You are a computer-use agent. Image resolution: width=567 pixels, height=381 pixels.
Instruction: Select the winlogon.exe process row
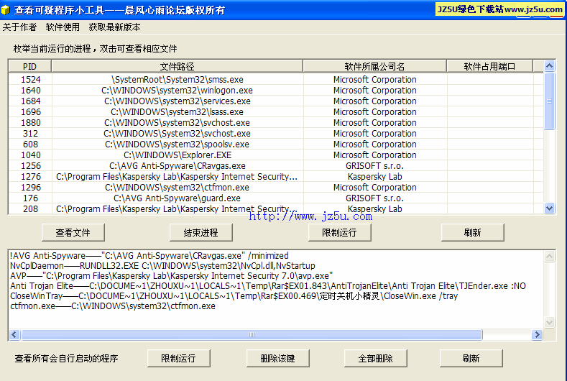177,91
